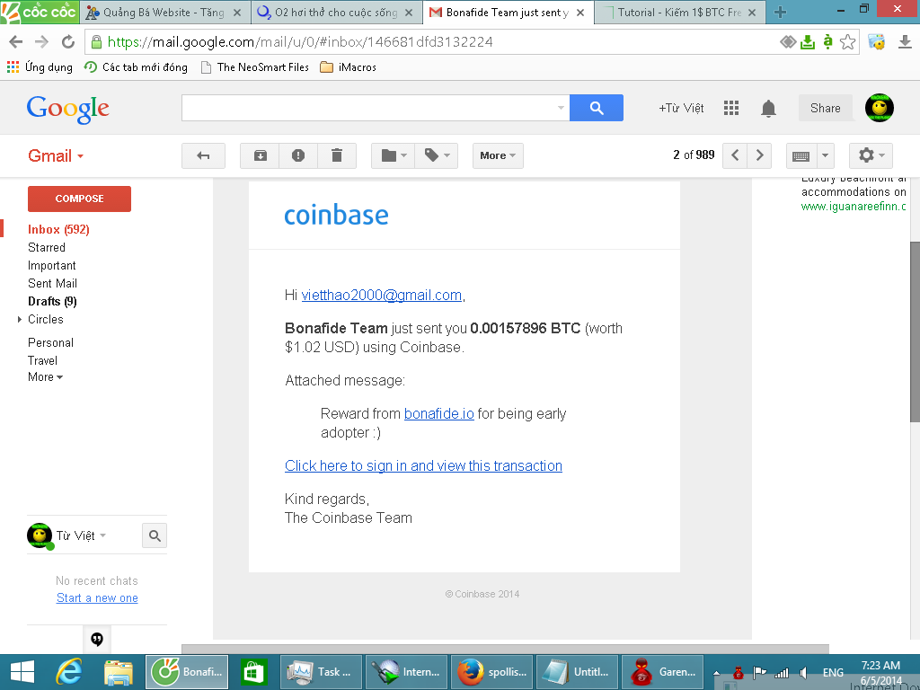Open vietthao2000@gmail.com link
Screen dimensions: 920x690
point(381,295)
